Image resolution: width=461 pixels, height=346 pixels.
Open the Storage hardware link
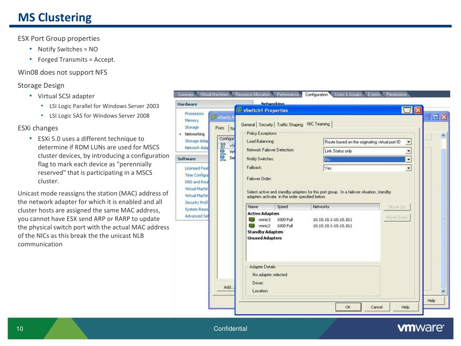(x=192, y=127)
